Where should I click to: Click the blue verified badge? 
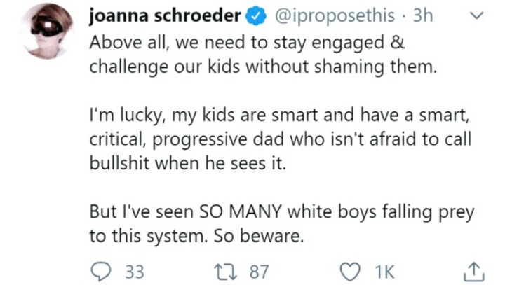pyautogui.click(x=256, y=16)
